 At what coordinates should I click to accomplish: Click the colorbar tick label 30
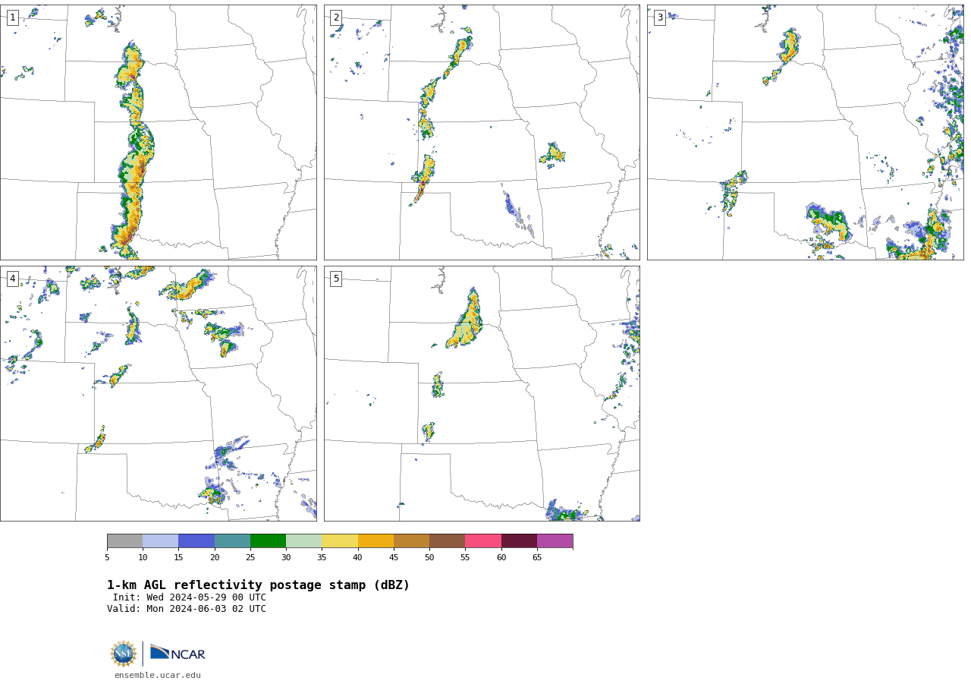[286, 558]
